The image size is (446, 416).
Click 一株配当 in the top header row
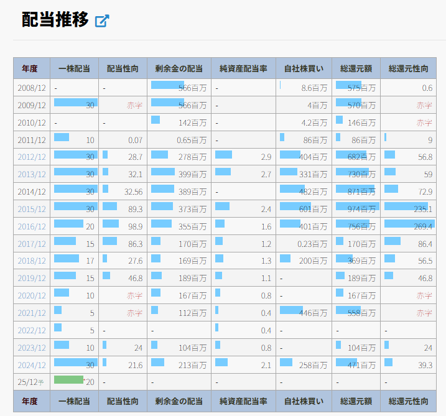tap(74, 68)
